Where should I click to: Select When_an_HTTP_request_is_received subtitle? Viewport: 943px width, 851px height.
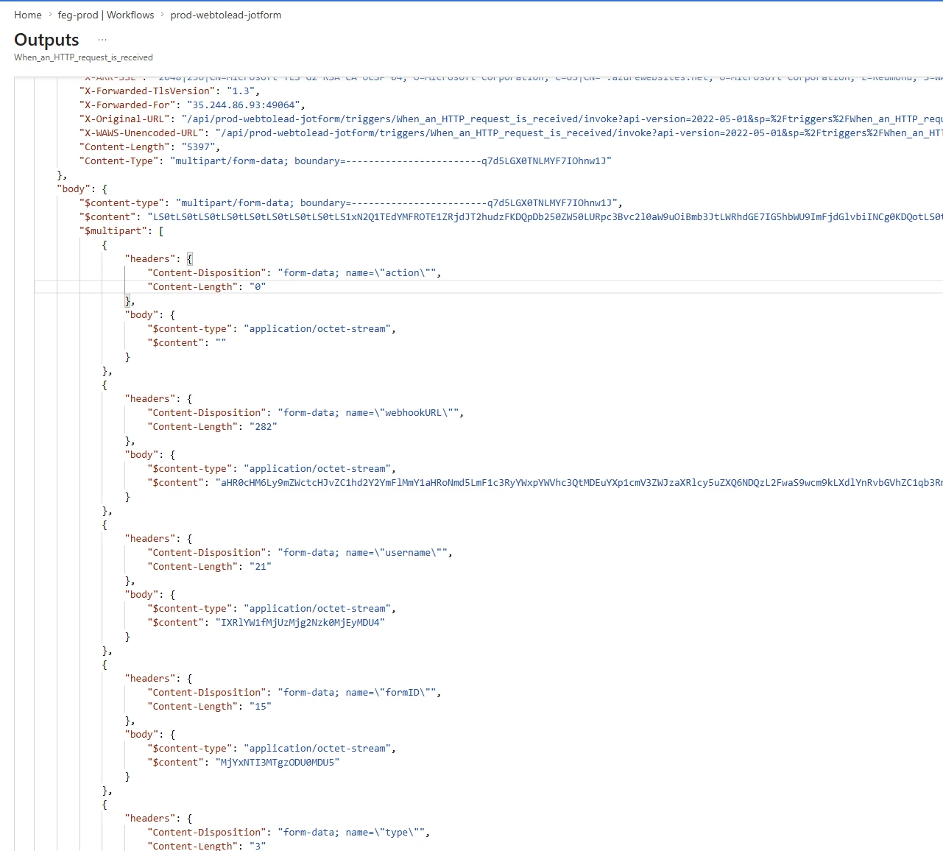pos(83,57)
